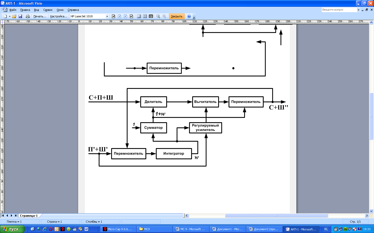Go to the last tile icon
The image size is (374, 233).
[x=131, y=16]
